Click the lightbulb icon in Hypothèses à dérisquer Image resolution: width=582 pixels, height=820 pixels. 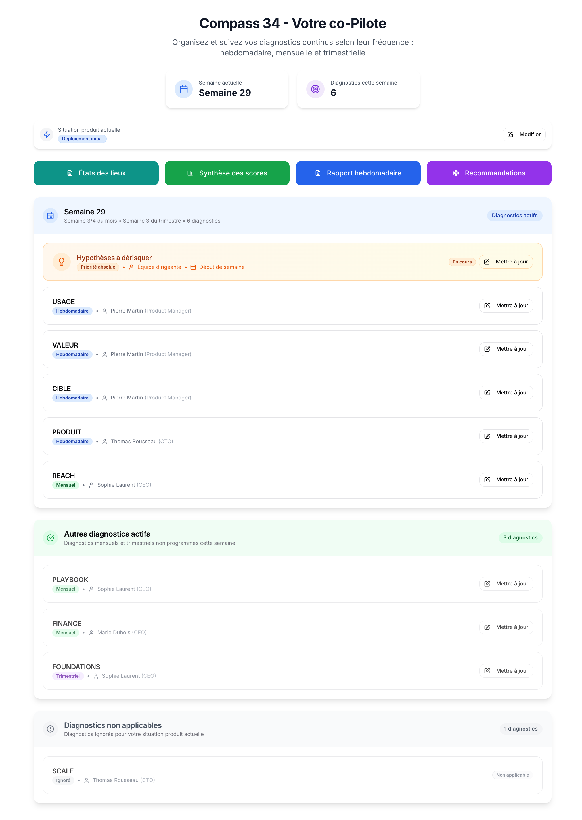(61, 262)
